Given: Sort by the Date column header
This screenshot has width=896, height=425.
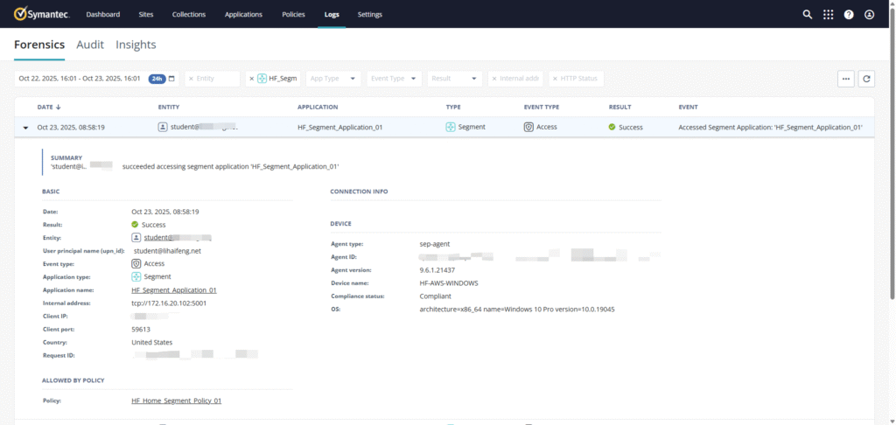Looking at the screenshot, I should coord(49,108).
